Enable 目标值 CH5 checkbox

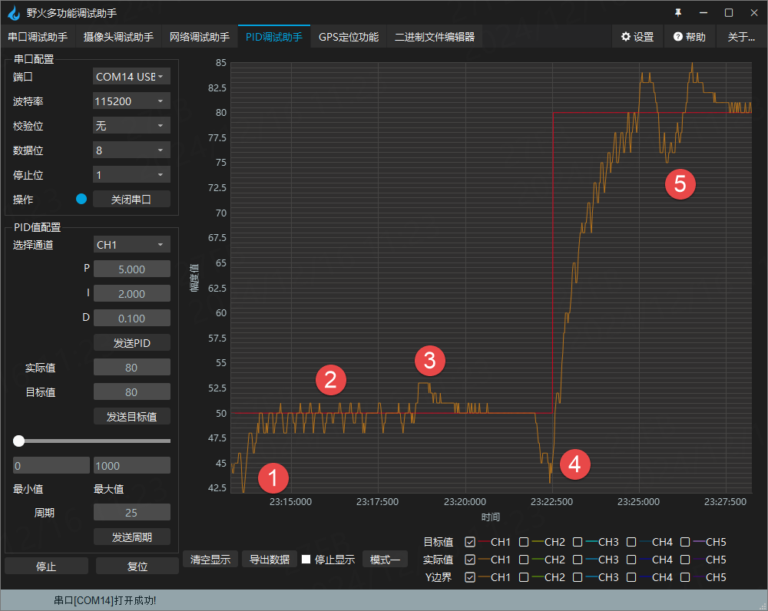pos(685,542)
